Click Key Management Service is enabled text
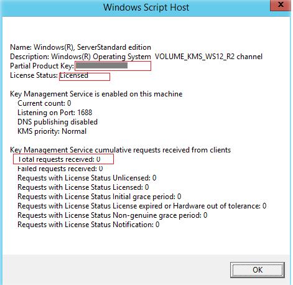The image size is (293, 285). point(96,94)
